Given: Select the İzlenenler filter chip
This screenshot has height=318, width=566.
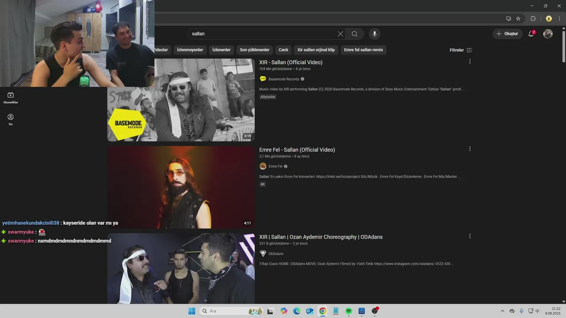Looking at the screenshot, I should pyautogui.click(x=222, y=50).
